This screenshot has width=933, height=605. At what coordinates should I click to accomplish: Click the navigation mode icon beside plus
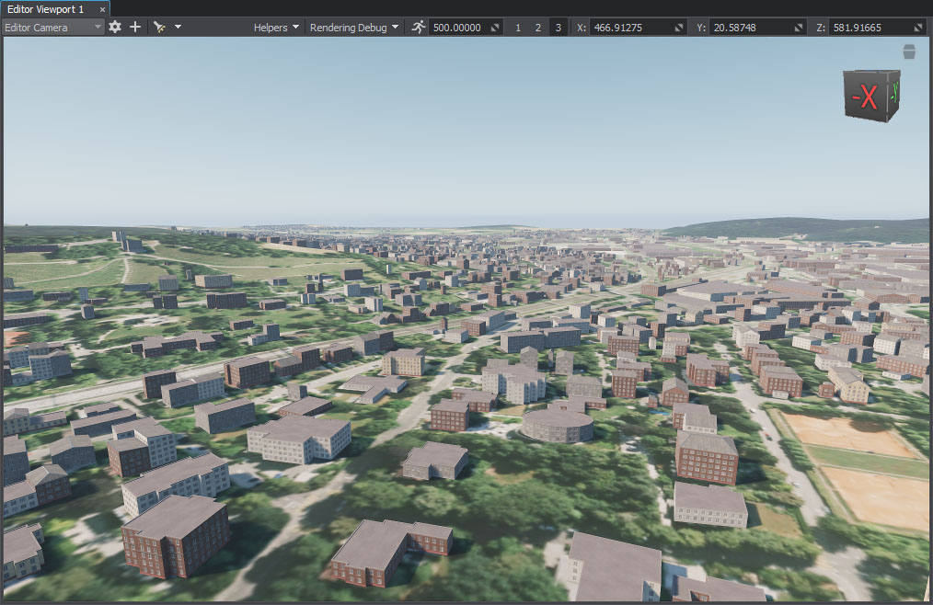[159, 28]
